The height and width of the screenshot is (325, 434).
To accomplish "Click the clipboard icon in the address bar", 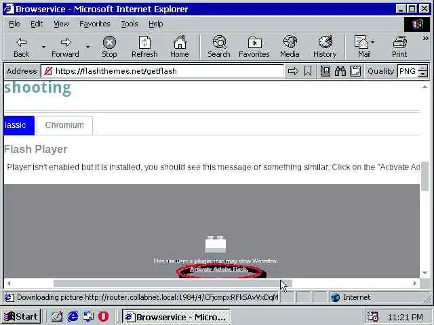I will pyautogui.click(x=355, y=71).
